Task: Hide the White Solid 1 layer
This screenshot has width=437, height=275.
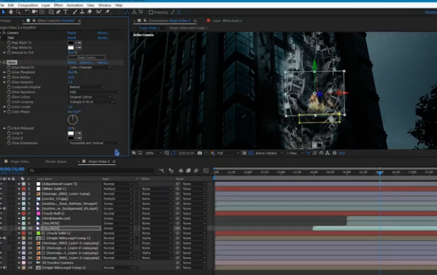Action: 3,189
